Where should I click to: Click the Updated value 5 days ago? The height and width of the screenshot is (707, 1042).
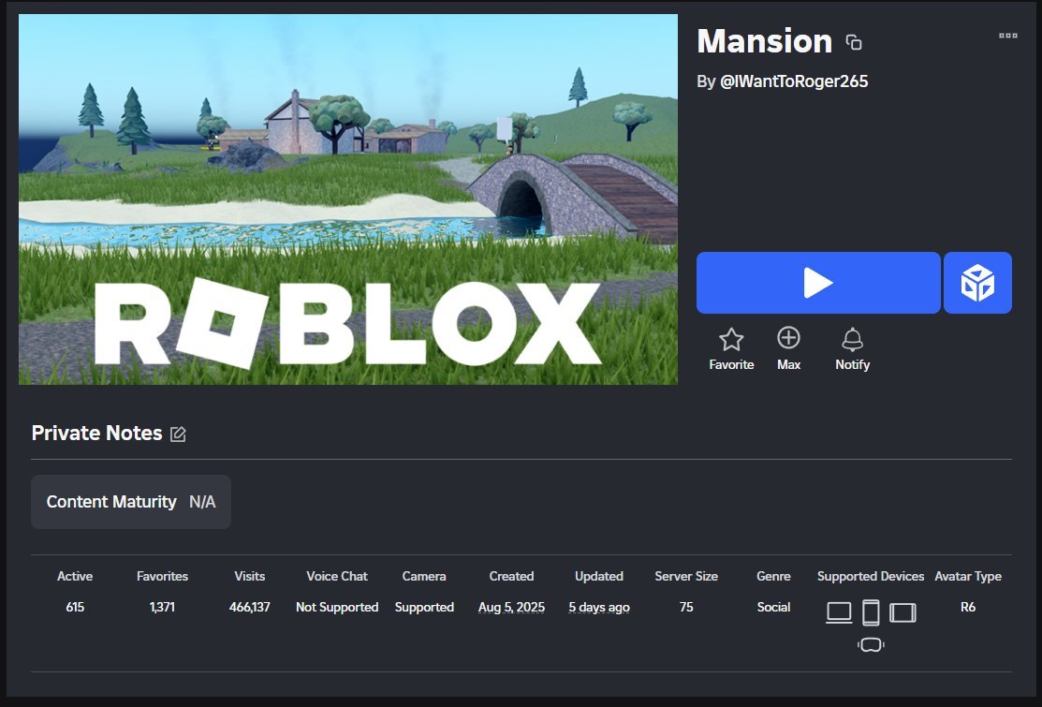coord(599,608)
